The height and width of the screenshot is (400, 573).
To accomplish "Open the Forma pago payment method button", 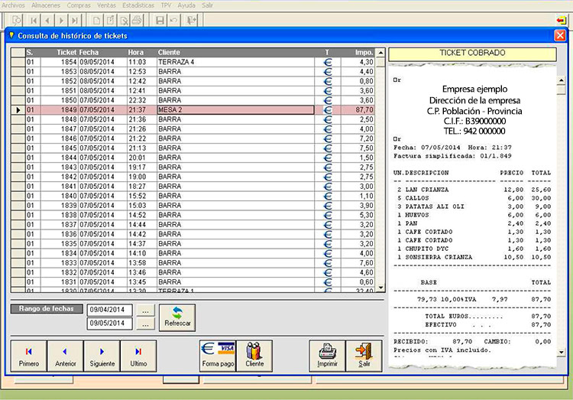I will tap(218, 356).
